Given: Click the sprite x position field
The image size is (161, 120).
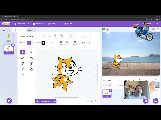Looking at the screenshot, I should 133,80.
